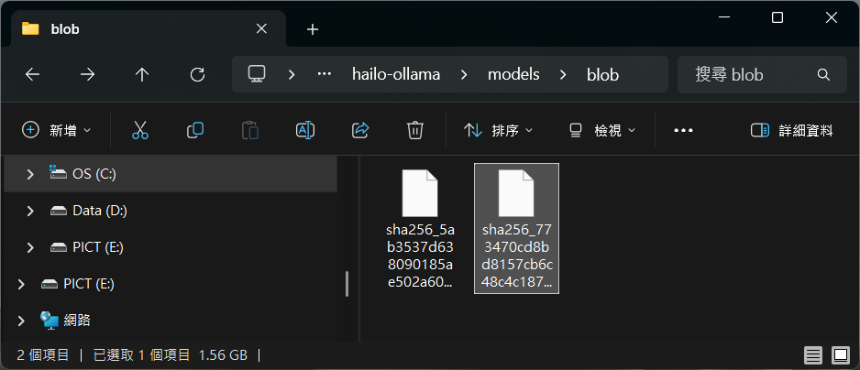Select file sha256_773470cd8b...
The width and height of the screenshot is (860, 370).
point(516,229)
